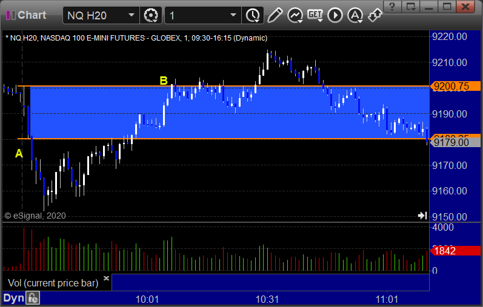Click the Chart window icon
Image resolution: width=483 pixels, height=307 pixels.
(11, 15)
